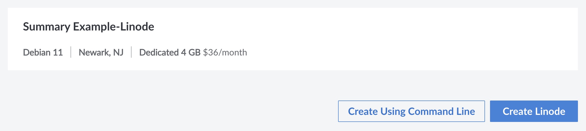The height and width of the screenshot is (131, 586).
Task: Click the Create Linode button
Action: coord(534,111)
